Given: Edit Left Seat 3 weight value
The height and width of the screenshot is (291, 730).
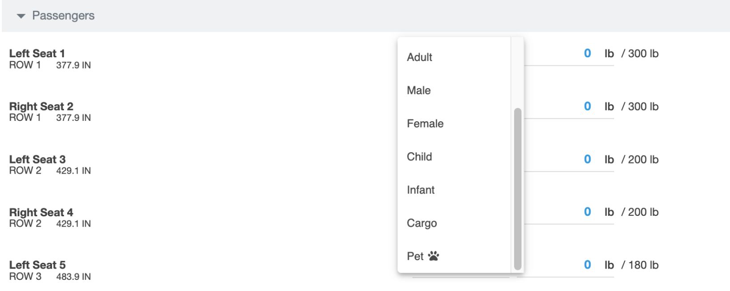Looking at the screenshot, I should pyautogui.click(x=587, y=159).
